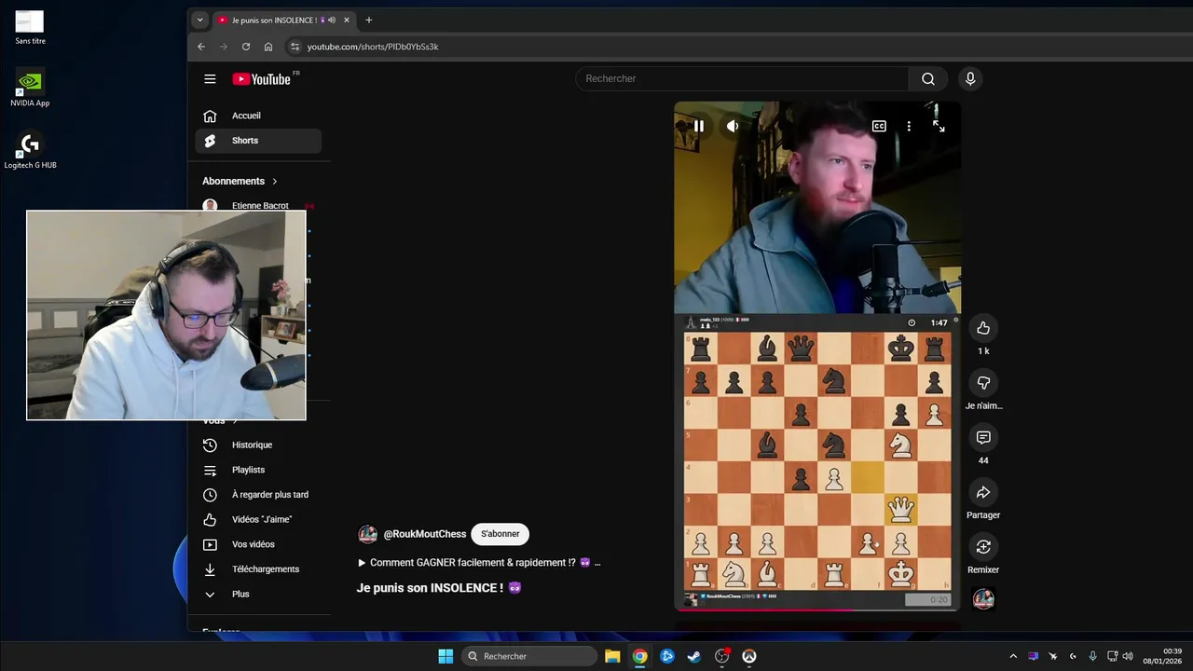Dislike the Short with thumbs down

coord(983,383)
